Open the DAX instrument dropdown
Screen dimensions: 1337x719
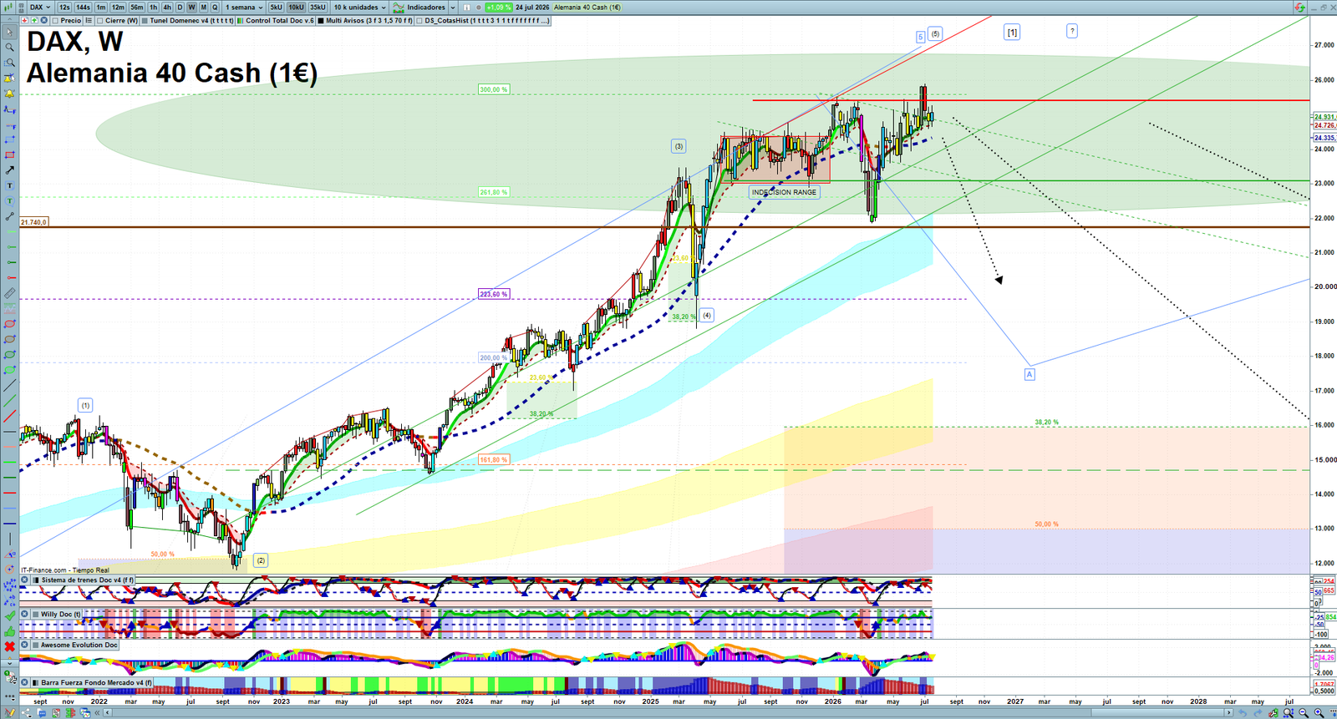tap(40, 7)
